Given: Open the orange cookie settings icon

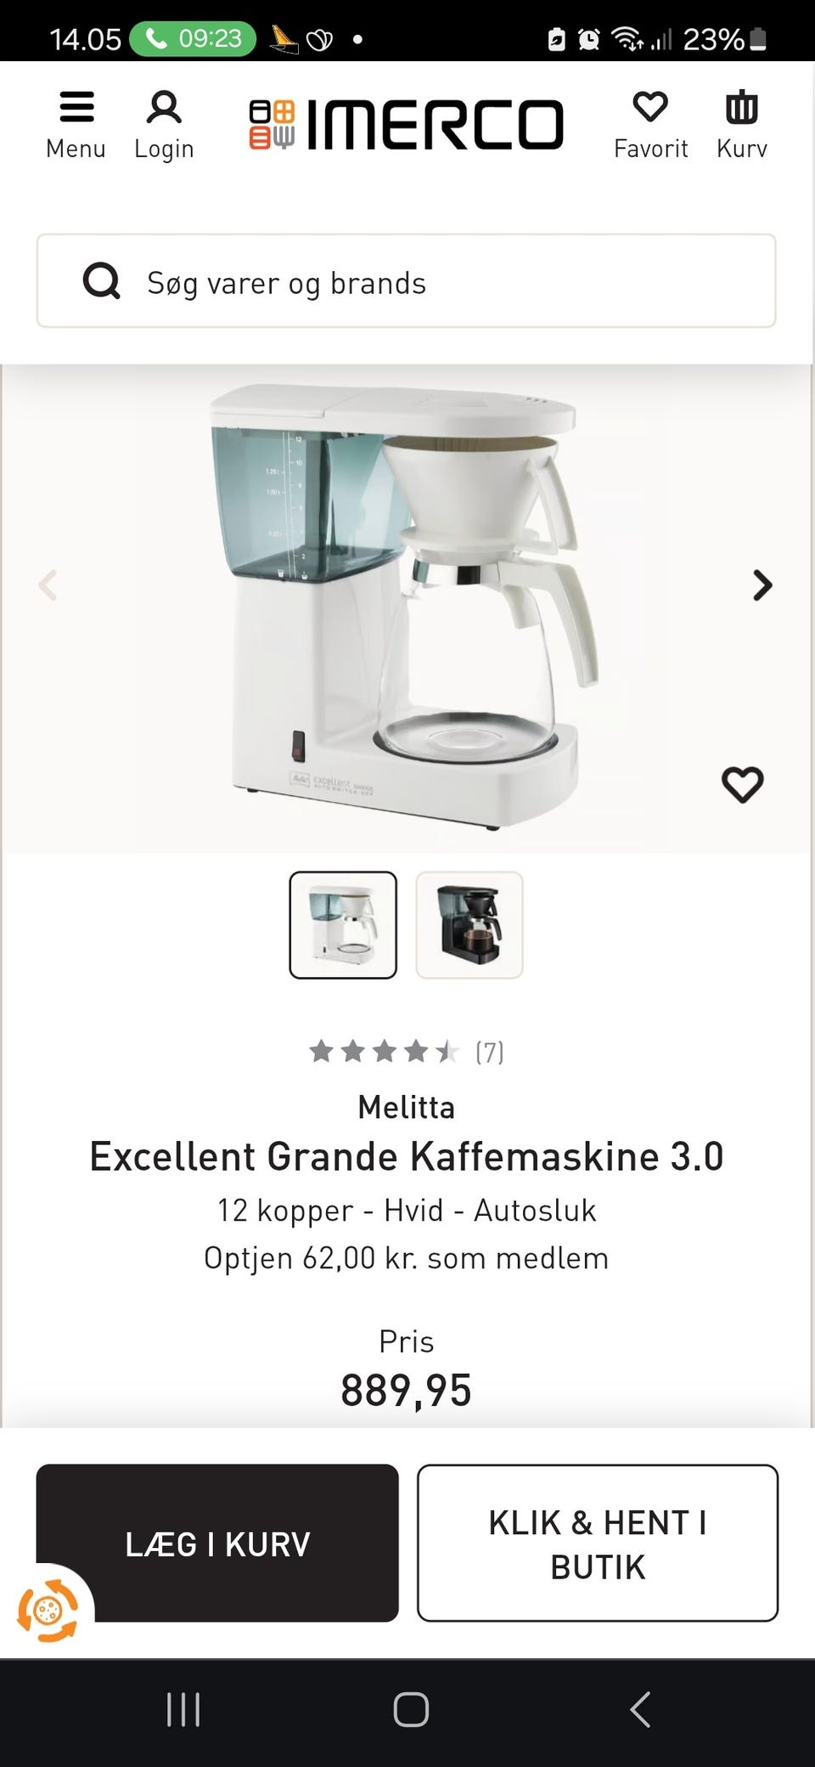Looking at the screenshot, I should (48, 1610).
